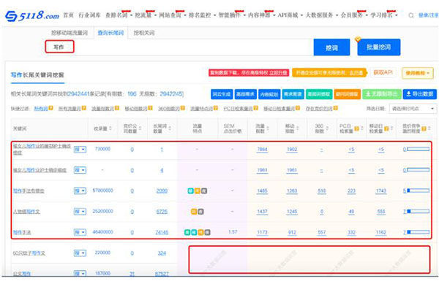Click help icon next to 所有词 filter
This screenshot has height=281, width=439.
pos(50,108)
